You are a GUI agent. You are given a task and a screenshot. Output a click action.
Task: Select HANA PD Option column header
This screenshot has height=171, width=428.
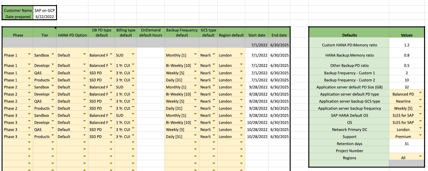pyautogui.click(x=72, y=32)
